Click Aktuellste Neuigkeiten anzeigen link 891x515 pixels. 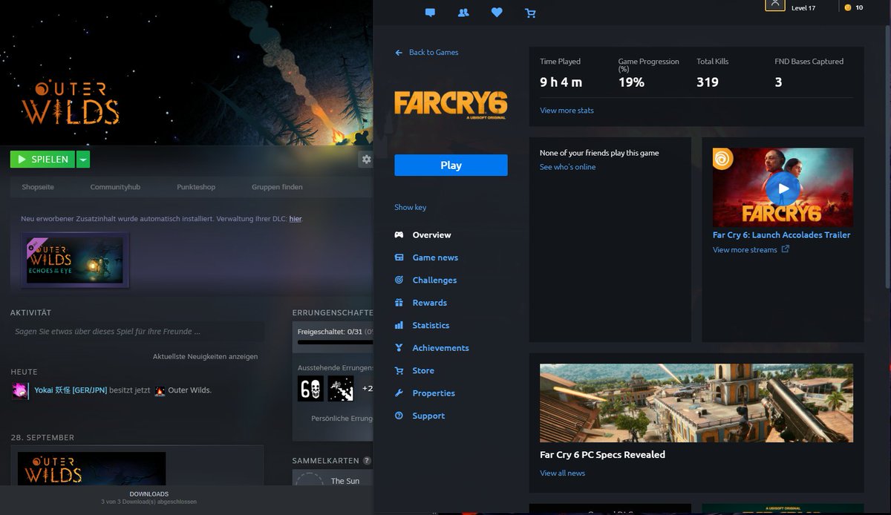click(x=206, y=356)
